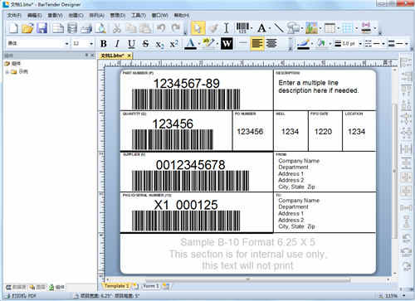Viewport: 415px width, 301px height.
Task: Open the font size dropdown
Action: click(x=91, y=44)
